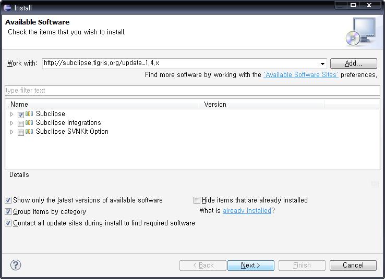Click the Subclipse SVNKit Option category icon

click(29, 131)
